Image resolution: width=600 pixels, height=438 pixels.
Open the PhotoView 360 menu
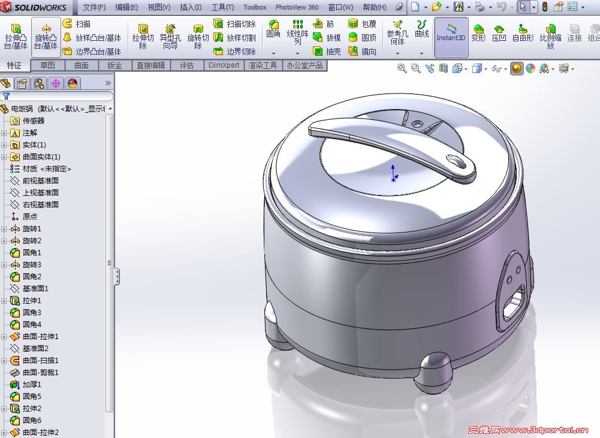(297, 7)
